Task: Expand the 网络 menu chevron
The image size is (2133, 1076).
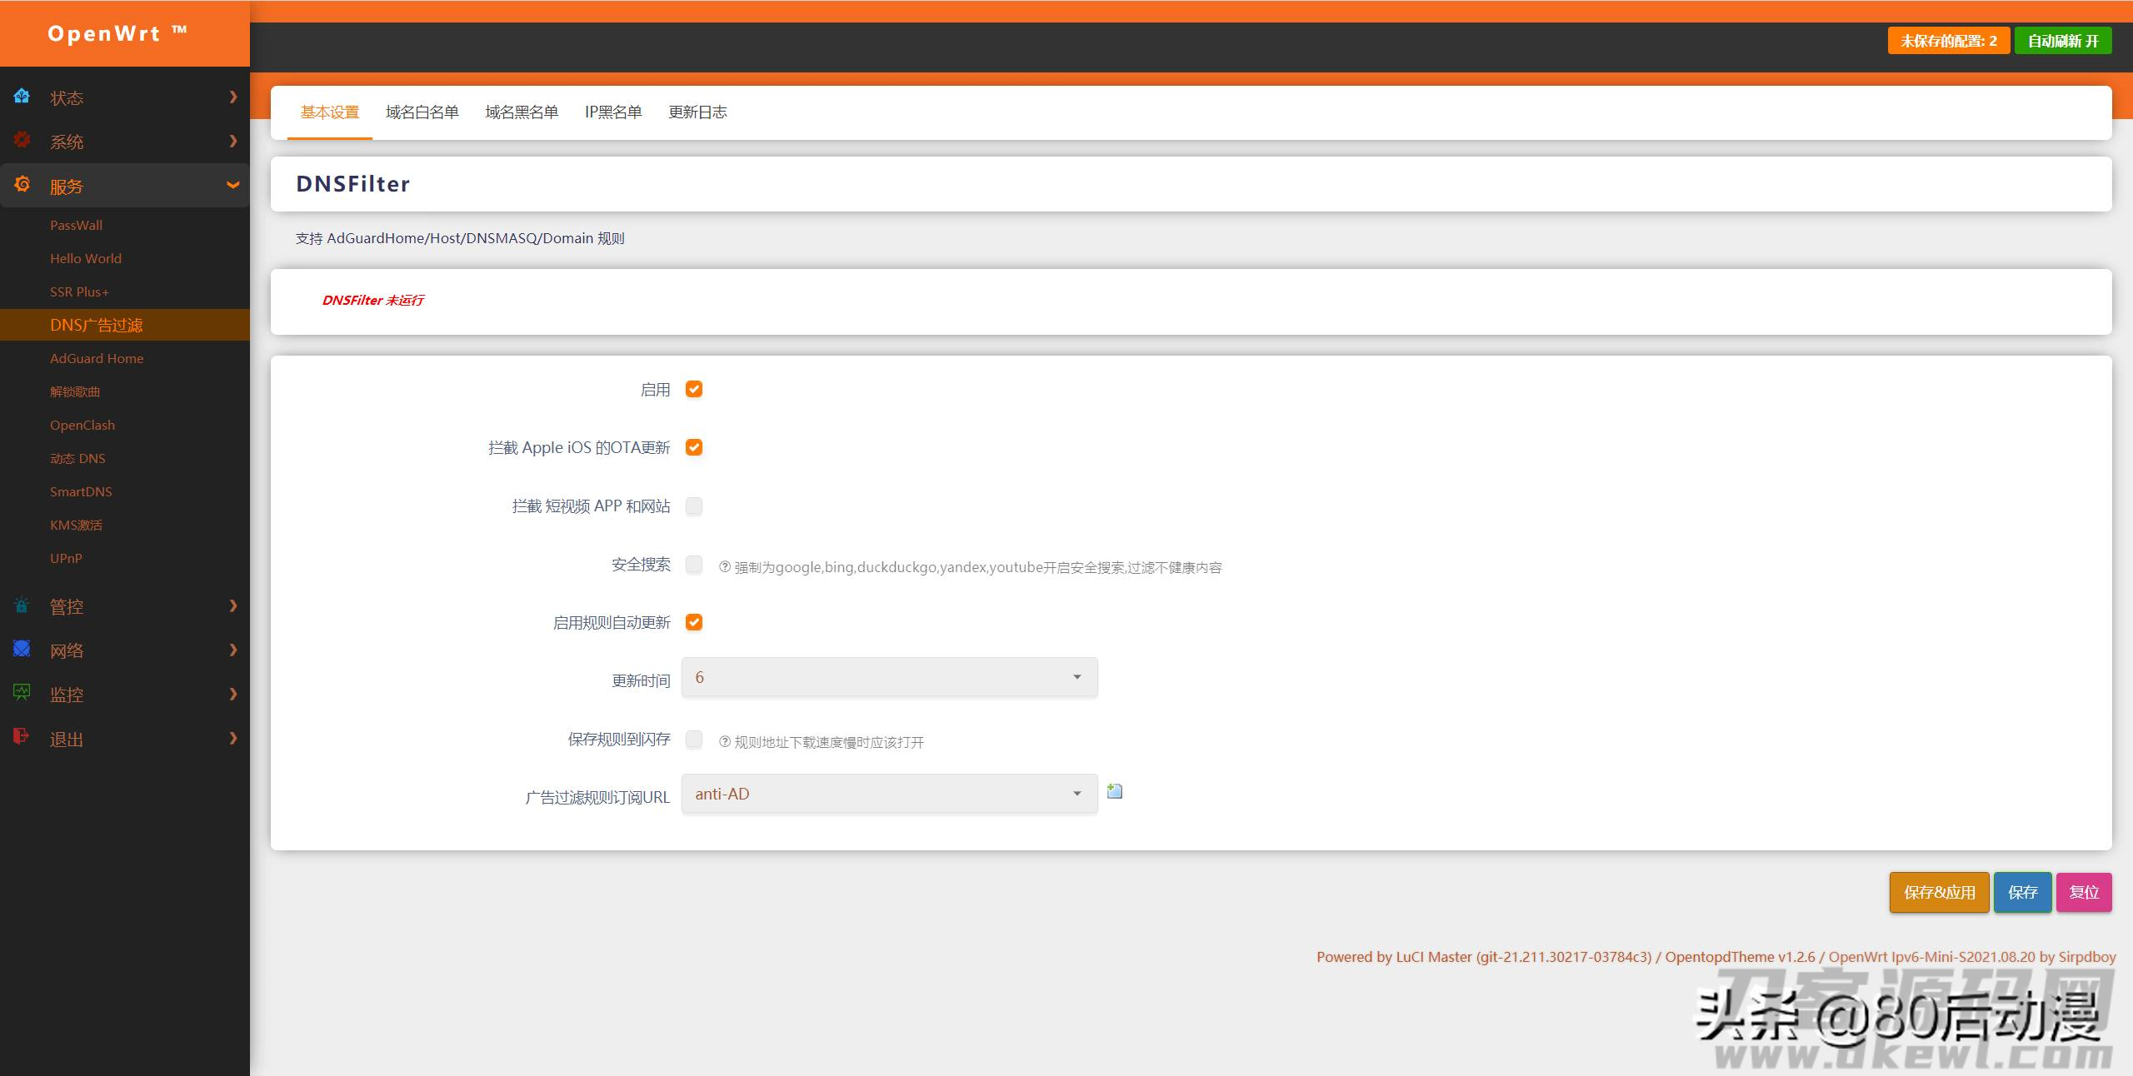Action: pos(233,650)
